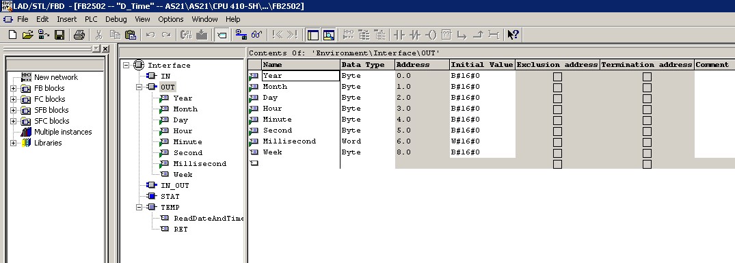Tick the Exclusion address checkbox for Millisecond

pos(557,142)
